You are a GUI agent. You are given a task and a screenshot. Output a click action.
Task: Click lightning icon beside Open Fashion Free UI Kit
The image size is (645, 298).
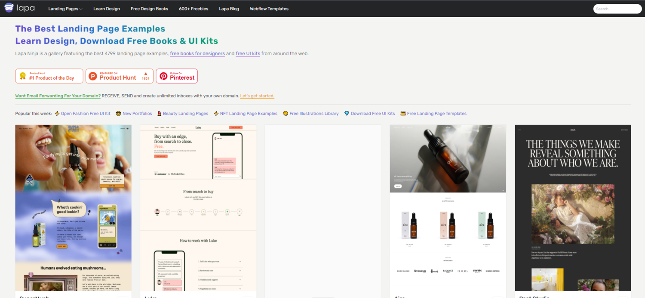tap(57, 114)
